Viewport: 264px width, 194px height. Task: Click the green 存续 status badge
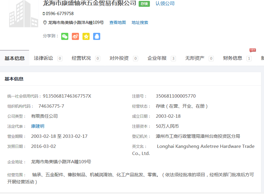coord(144,4)
